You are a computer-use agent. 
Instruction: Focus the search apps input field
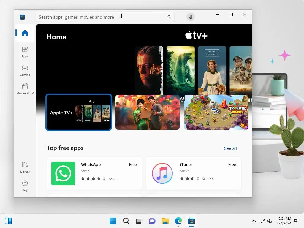105,17
